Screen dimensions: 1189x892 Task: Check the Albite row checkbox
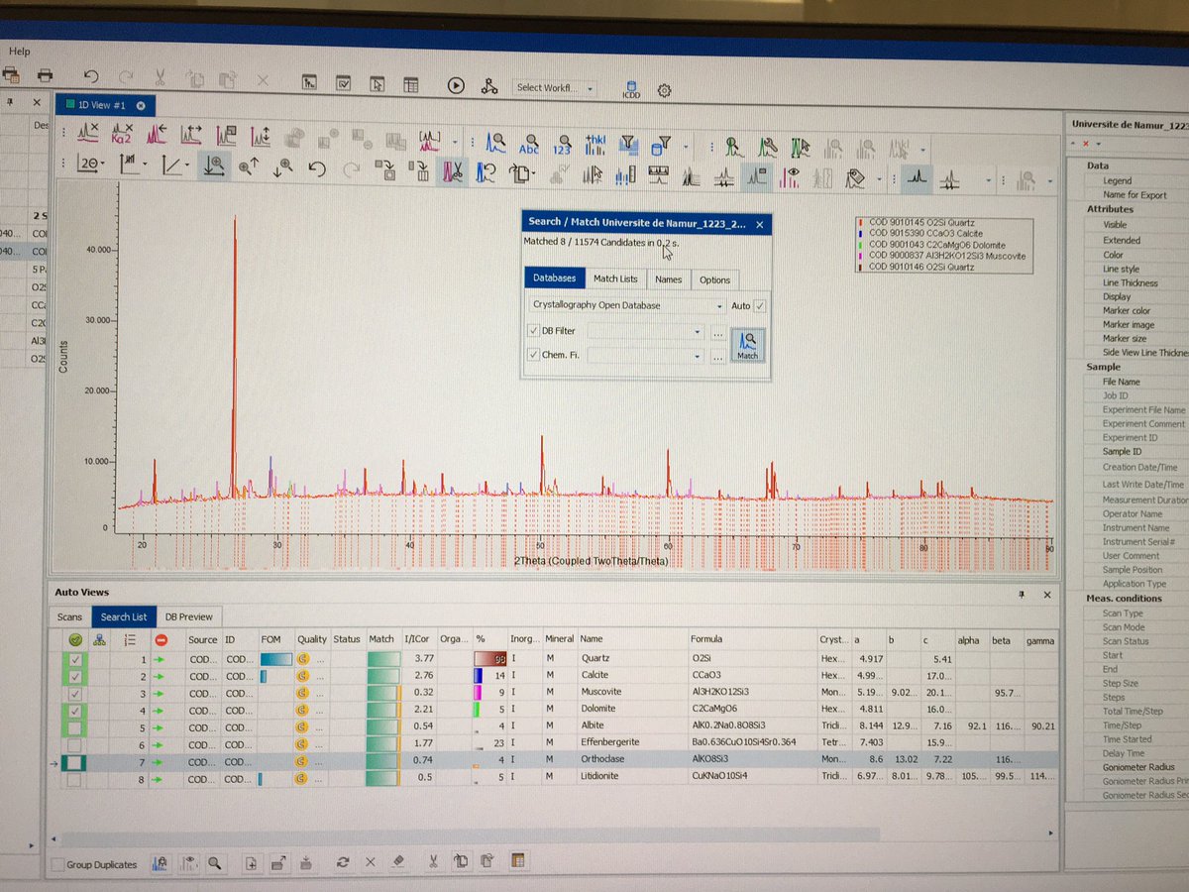(76, 726)
